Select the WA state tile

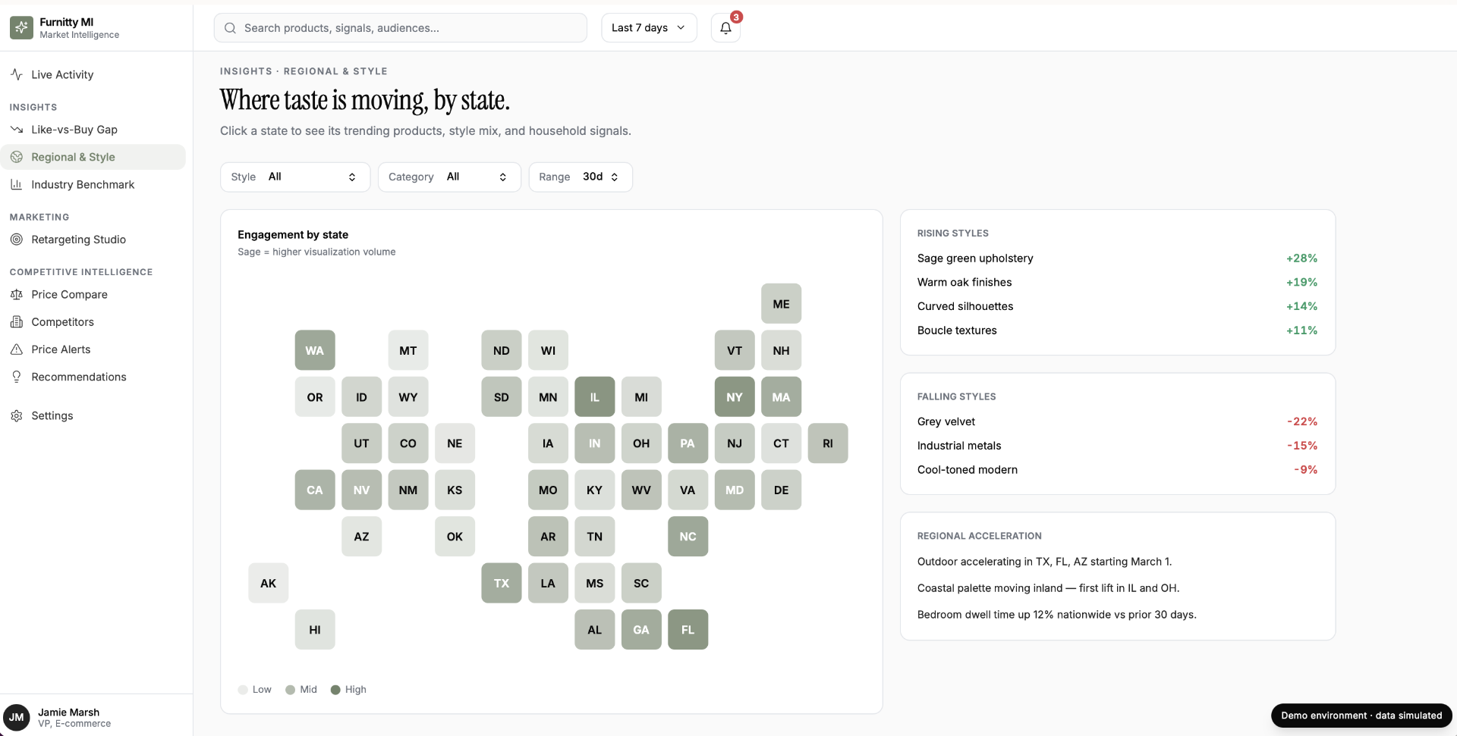tap(315, 350)
